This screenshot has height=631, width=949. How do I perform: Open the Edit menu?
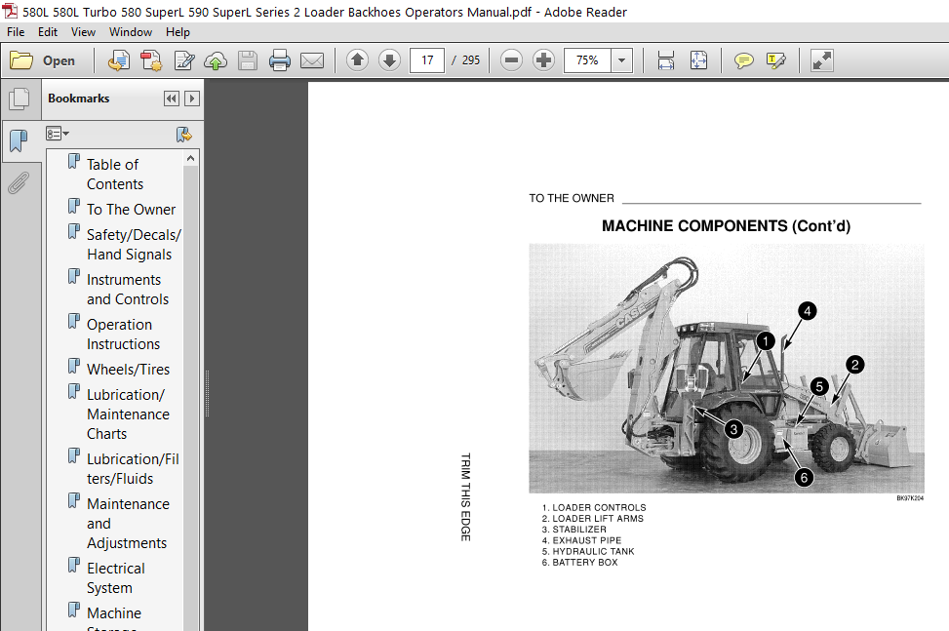click(48, 32)
